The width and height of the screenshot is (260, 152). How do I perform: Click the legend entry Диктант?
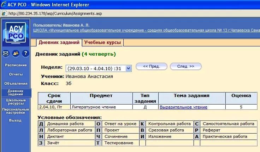[x=55, y=136]
